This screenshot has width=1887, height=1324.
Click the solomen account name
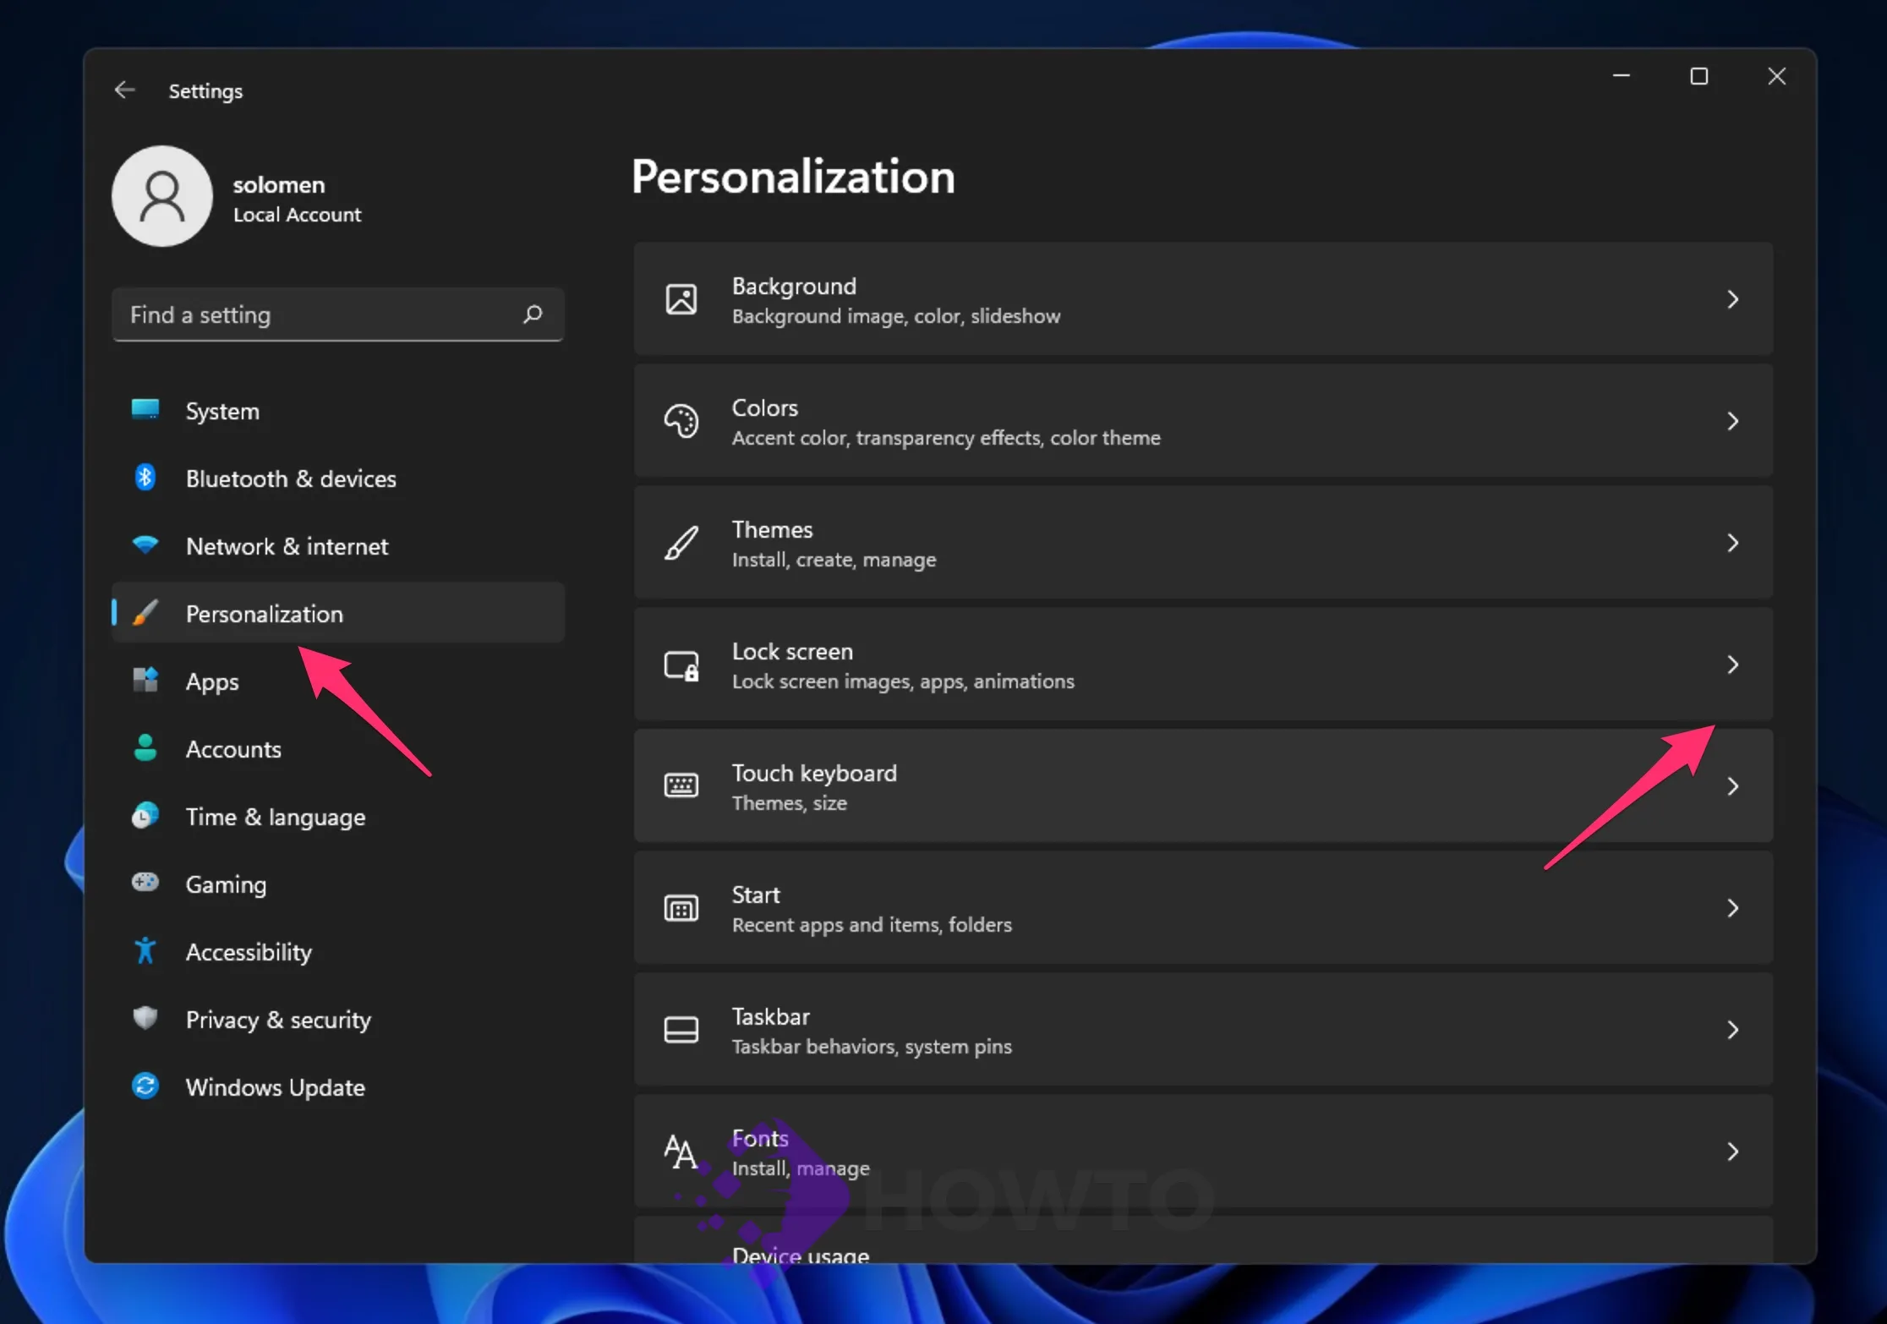coord(279,184)
